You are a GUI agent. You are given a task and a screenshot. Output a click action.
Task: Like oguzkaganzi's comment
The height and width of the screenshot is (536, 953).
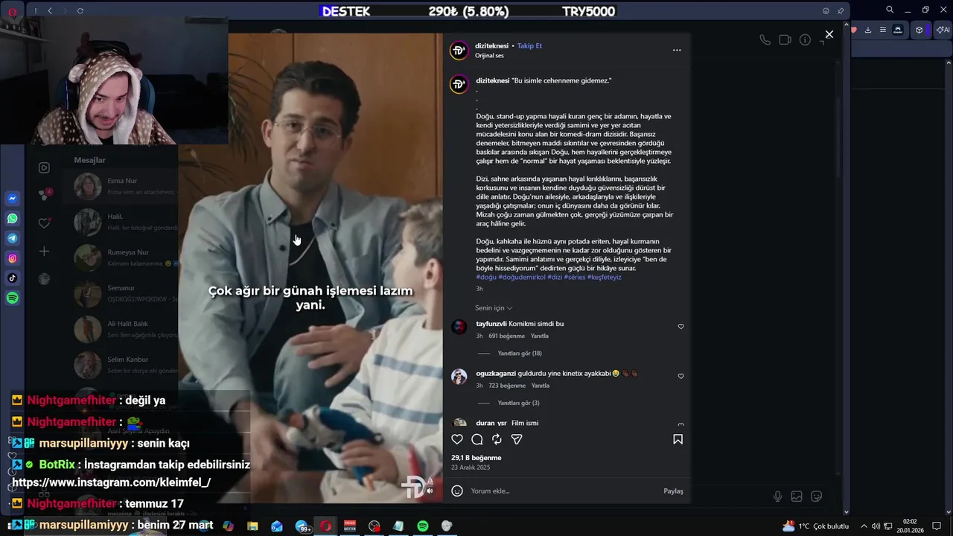coord(681,377)
